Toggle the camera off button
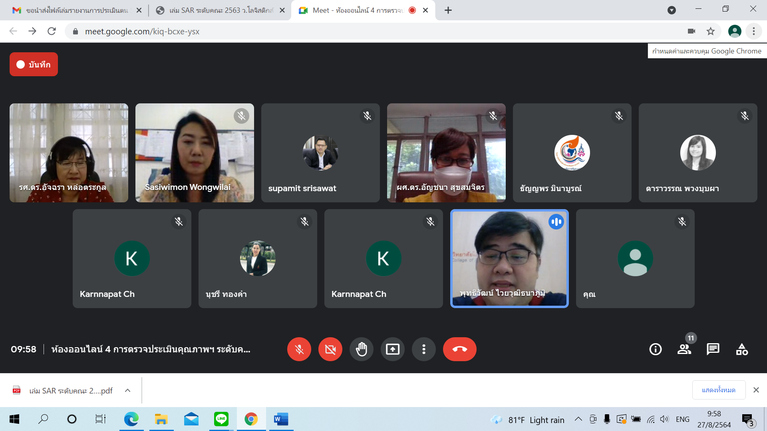Viewport: 767px width, 431px height. (x=330, y=349)
